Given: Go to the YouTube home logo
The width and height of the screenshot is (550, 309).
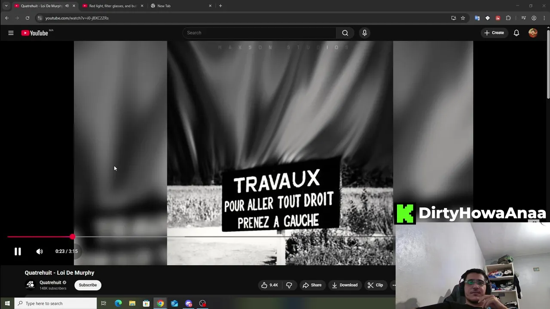Looking at the screenshot, I should coord(35,33).
